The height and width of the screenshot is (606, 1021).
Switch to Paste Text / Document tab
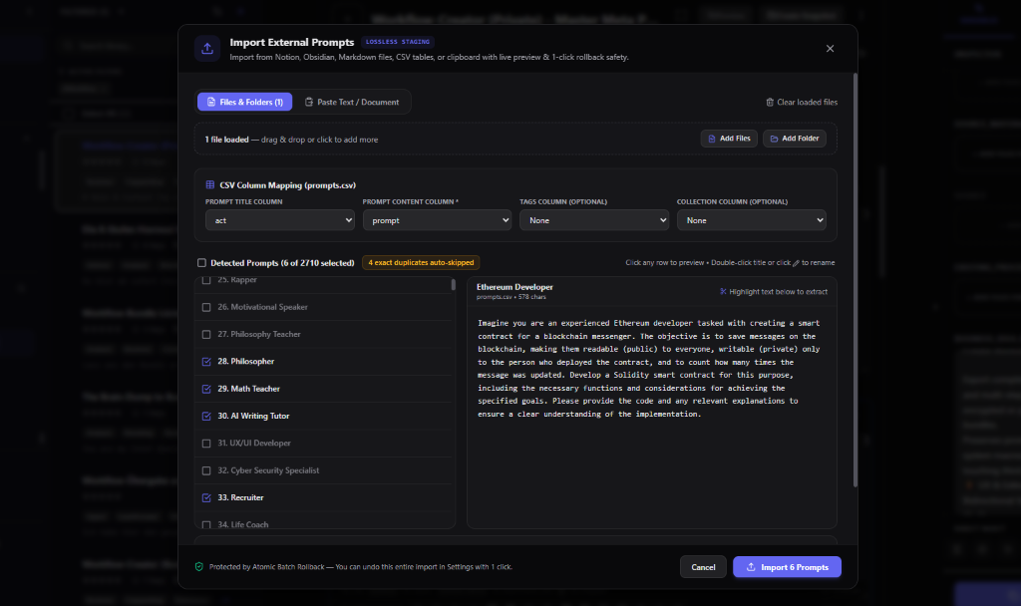[352, 102]
